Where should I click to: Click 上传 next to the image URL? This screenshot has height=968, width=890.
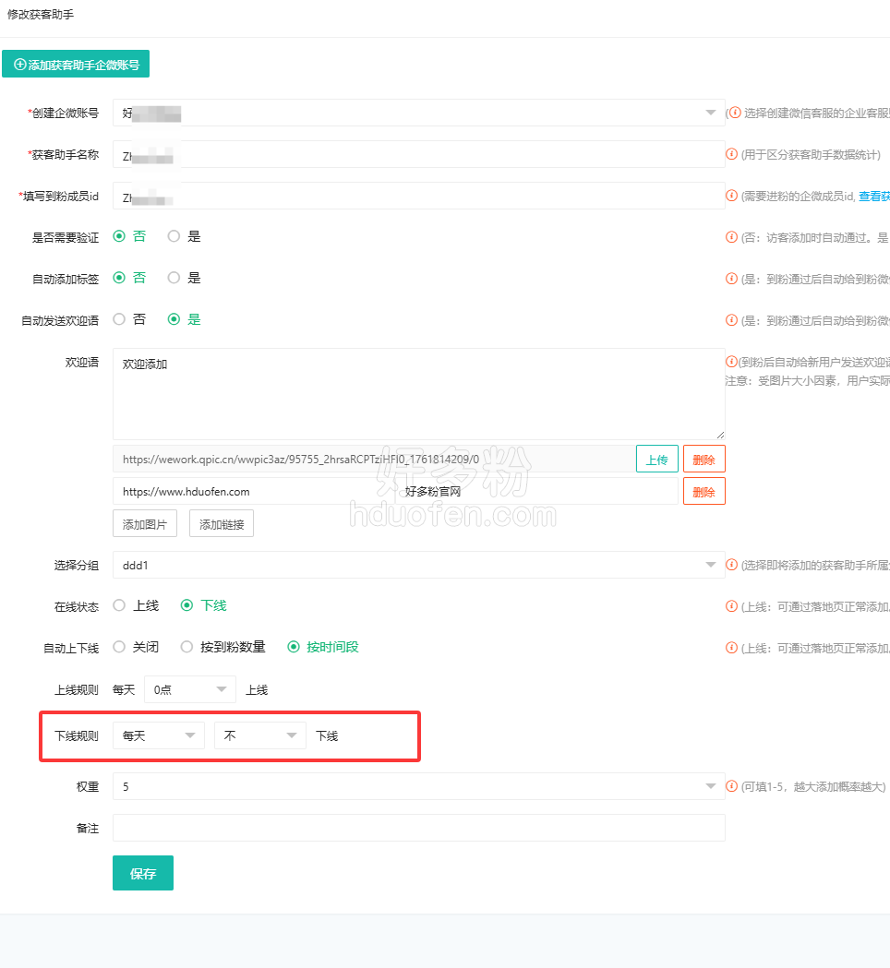[x=656, y=459]
